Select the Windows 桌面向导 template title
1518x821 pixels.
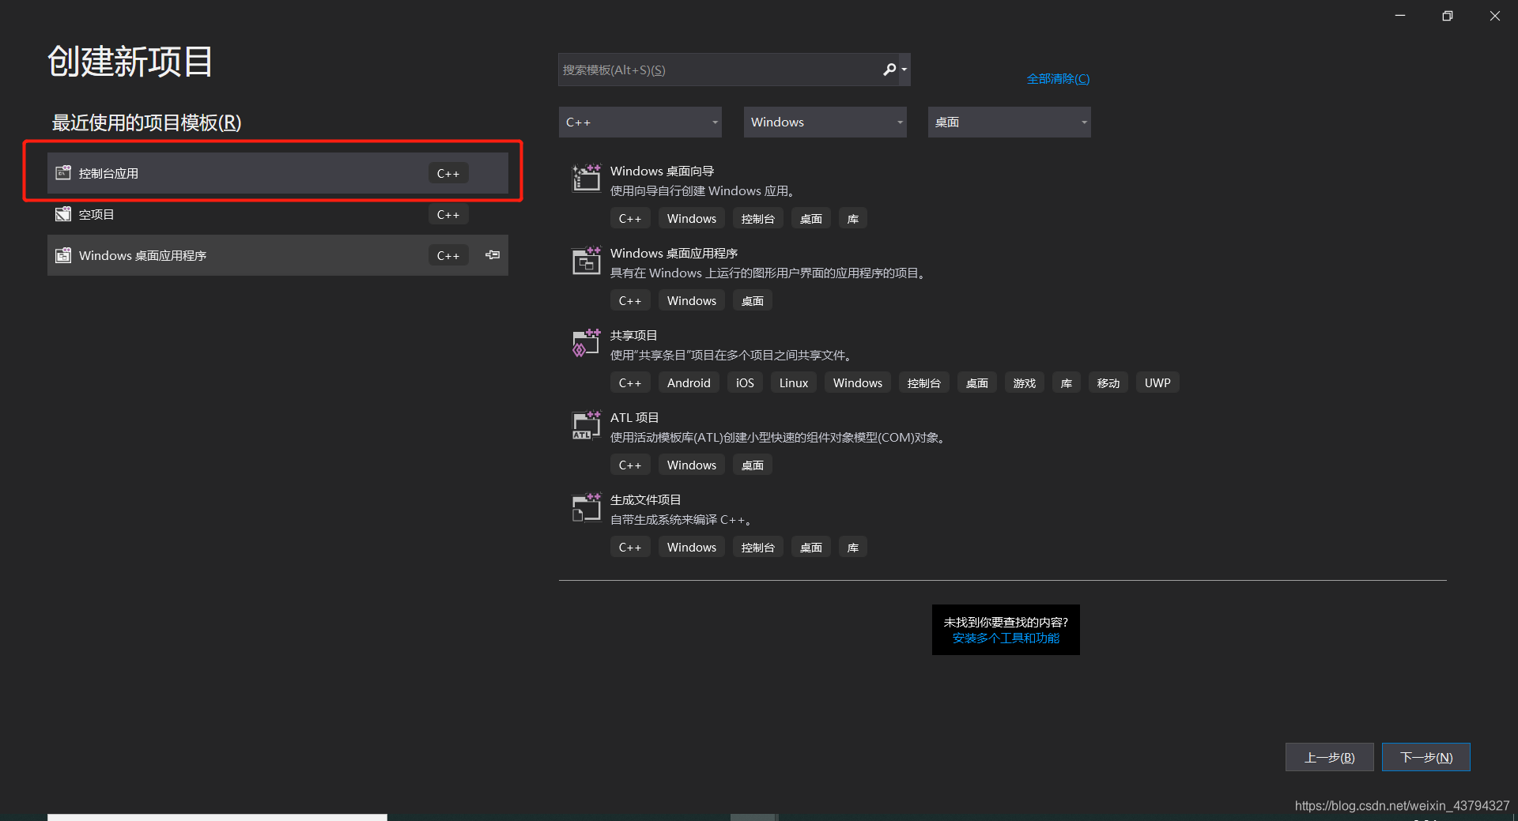[662, 171]
